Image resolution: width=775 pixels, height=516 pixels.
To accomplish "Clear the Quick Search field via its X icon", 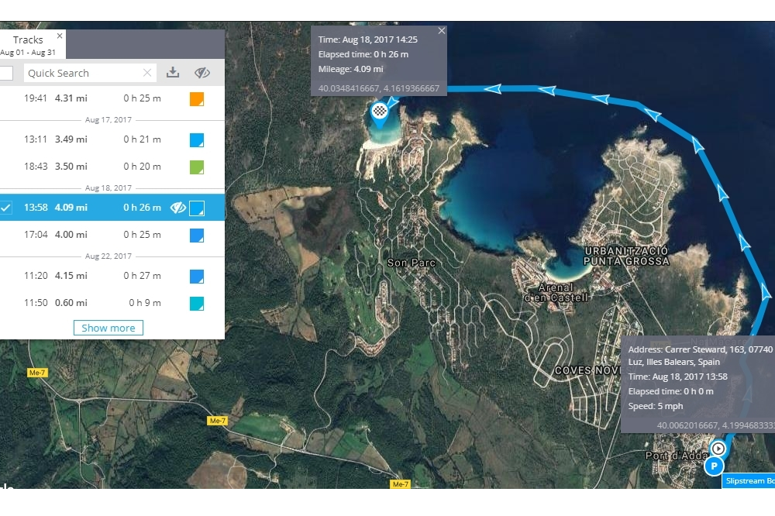I will click(x=147, y=72).
